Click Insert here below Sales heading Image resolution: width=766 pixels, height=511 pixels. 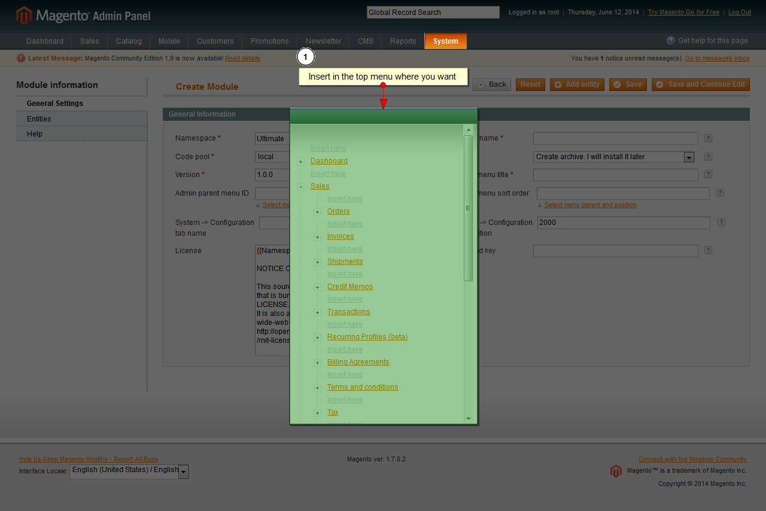pos(345,199)
